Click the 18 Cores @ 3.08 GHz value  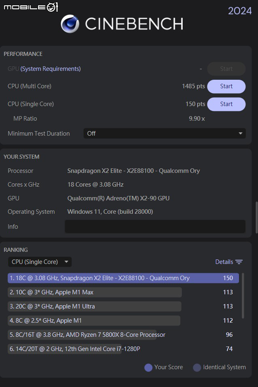click(x=96, y=185)
